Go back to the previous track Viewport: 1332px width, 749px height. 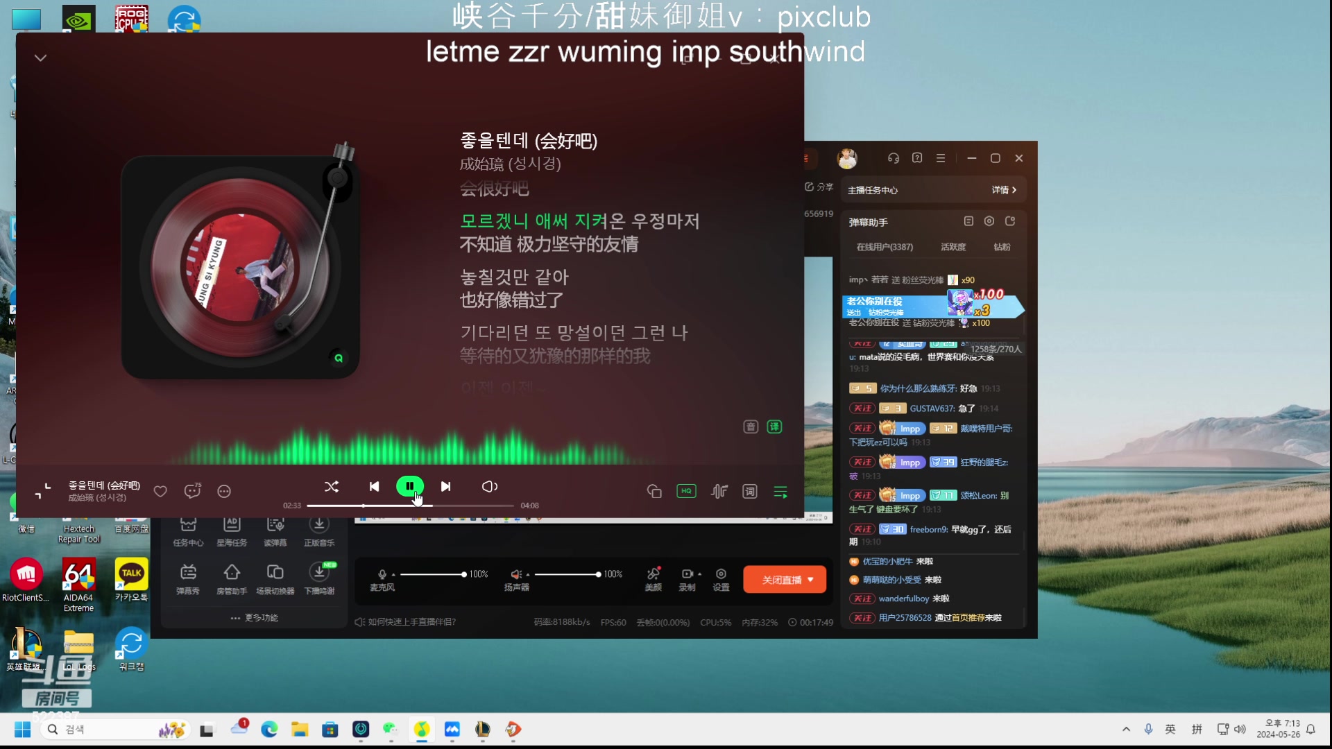pyautogui.click(x=374, y=487)
